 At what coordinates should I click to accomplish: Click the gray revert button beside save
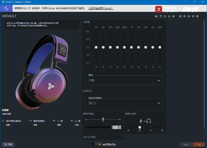tap(186, 144)
